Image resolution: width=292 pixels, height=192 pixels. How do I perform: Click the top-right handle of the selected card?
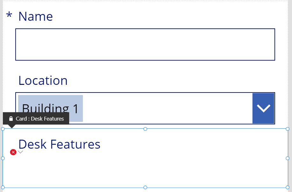coord(288,129)
